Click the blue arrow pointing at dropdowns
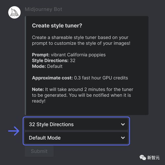 pyautogui.click(x=14, y=131)
